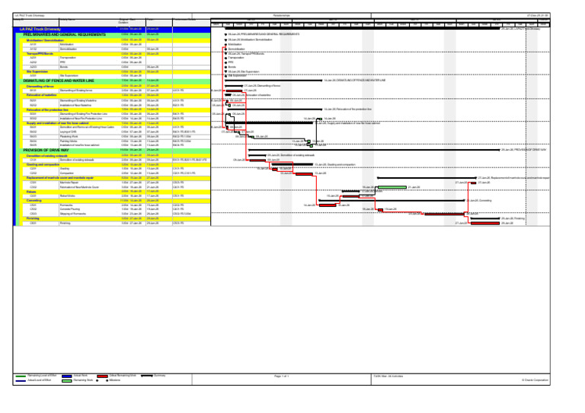The height and width of the screenshot is (413, 585).
Task: Click the Activity Name column header
Action: point(67,20)
